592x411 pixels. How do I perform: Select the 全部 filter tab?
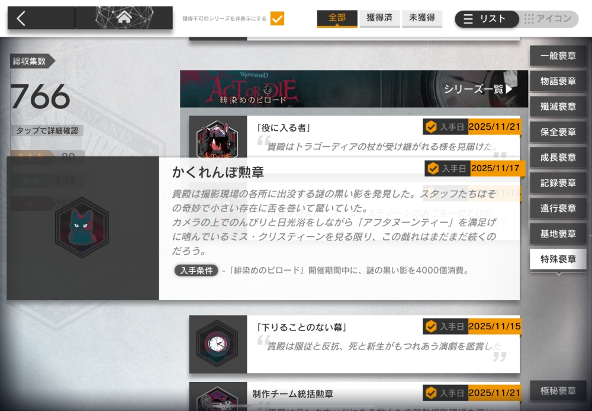pos(337,18)
